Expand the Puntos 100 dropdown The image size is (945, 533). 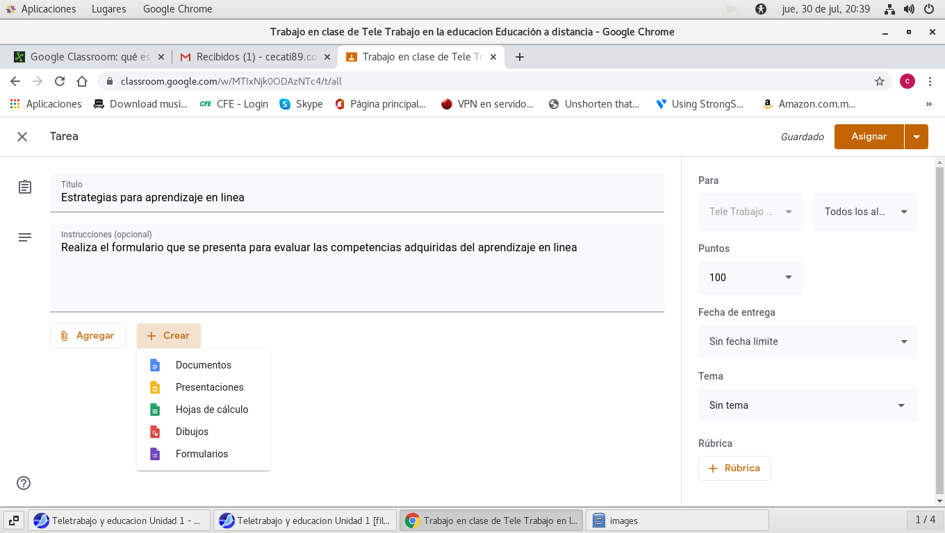pos(750,278)
